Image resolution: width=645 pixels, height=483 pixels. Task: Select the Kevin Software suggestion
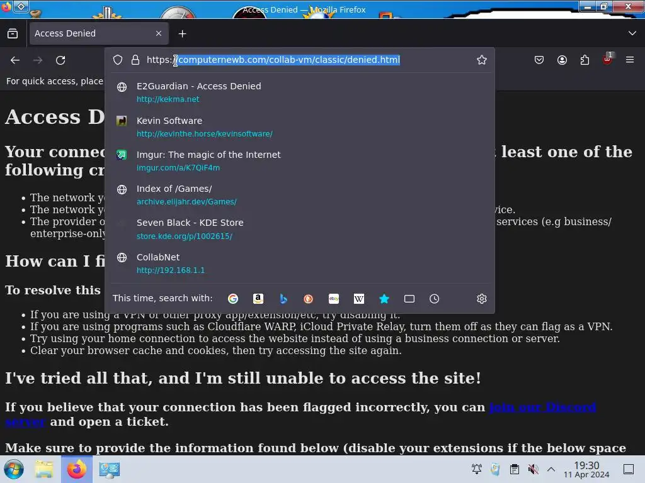[x=299, y=127]
